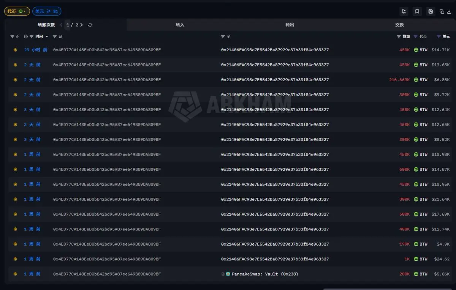
Task: Click the 1K amount
Action: point(407,259)
